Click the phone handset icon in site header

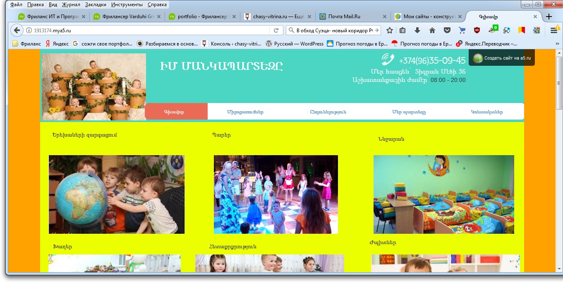coord(388,60)
